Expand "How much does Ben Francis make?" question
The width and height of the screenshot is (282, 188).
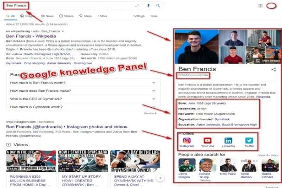pyautogui.click(x=83, y=91)
